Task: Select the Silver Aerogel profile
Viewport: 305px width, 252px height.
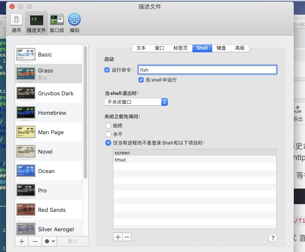Action: (x=49, y=228)
